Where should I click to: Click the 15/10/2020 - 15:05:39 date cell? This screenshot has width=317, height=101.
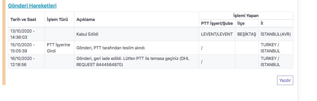tap(26, 48)
